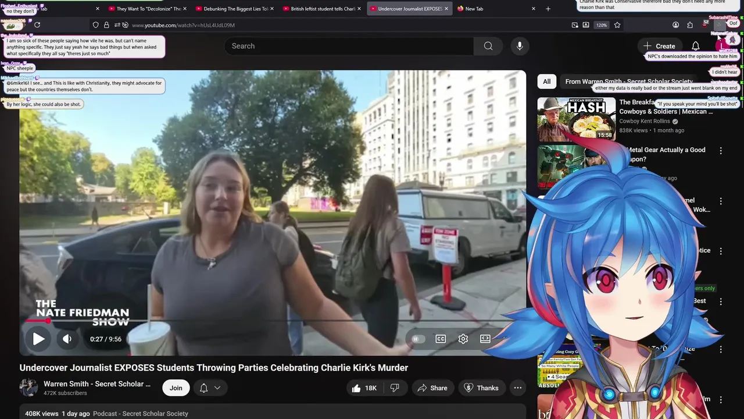Click the search magnifier button
This screenshot has height=419, width=744.
488,46
